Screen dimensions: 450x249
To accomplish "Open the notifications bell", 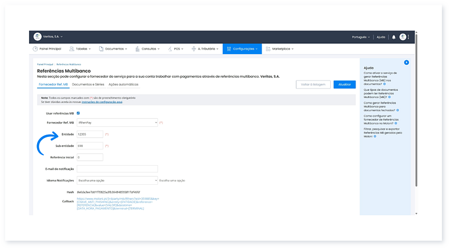I will pos(394,37).
